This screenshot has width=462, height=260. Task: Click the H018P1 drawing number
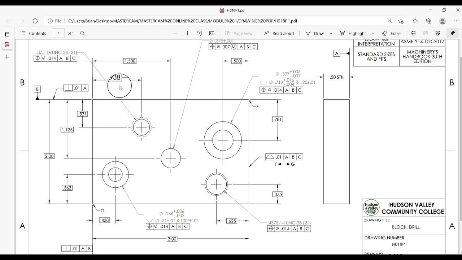399,244
